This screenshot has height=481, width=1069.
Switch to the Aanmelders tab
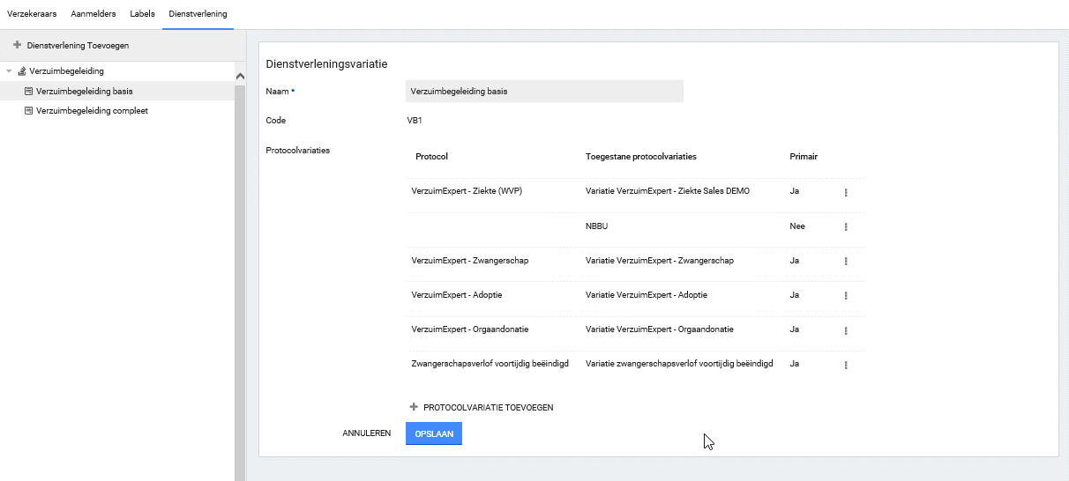pyautogui.click(x=93, y=14)
